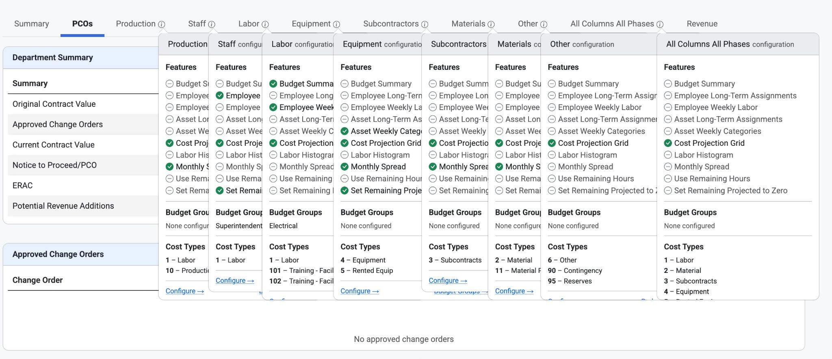
Task: Click Configure link in Staff configuration
Action: click(x=235, y=280)
